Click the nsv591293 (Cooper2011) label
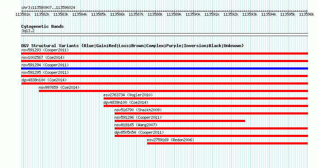Image resolution: width=318 pixels, height=168 pixels. (x=45, y=50)
